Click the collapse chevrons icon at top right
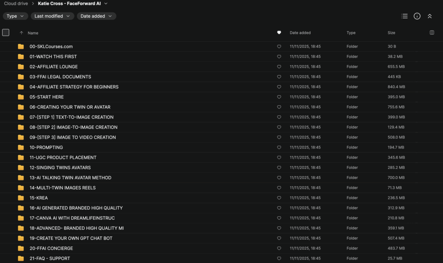Image resolution: width=443 pixels, height=263 pixels. point(430,16)
